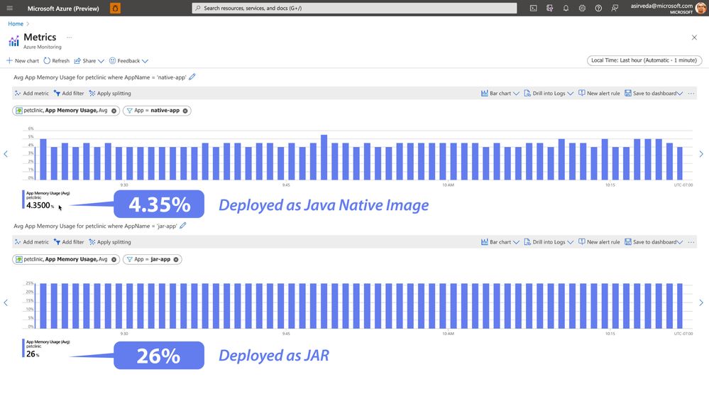Remove the App Memory Usage metric pill on the native-app chart
This screenshot has height=399, width=709.
tap(114, 111)
